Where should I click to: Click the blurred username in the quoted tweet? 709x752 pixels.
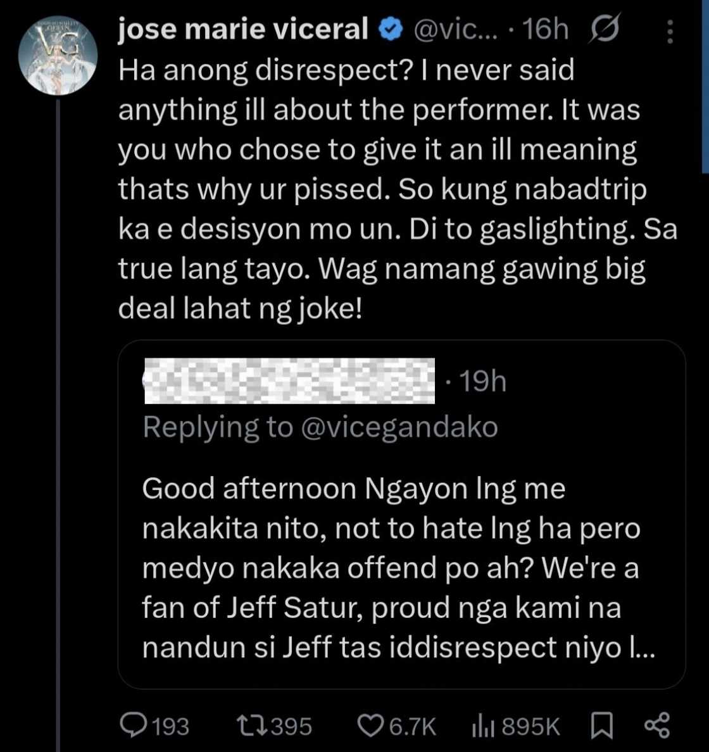[289, 381]
